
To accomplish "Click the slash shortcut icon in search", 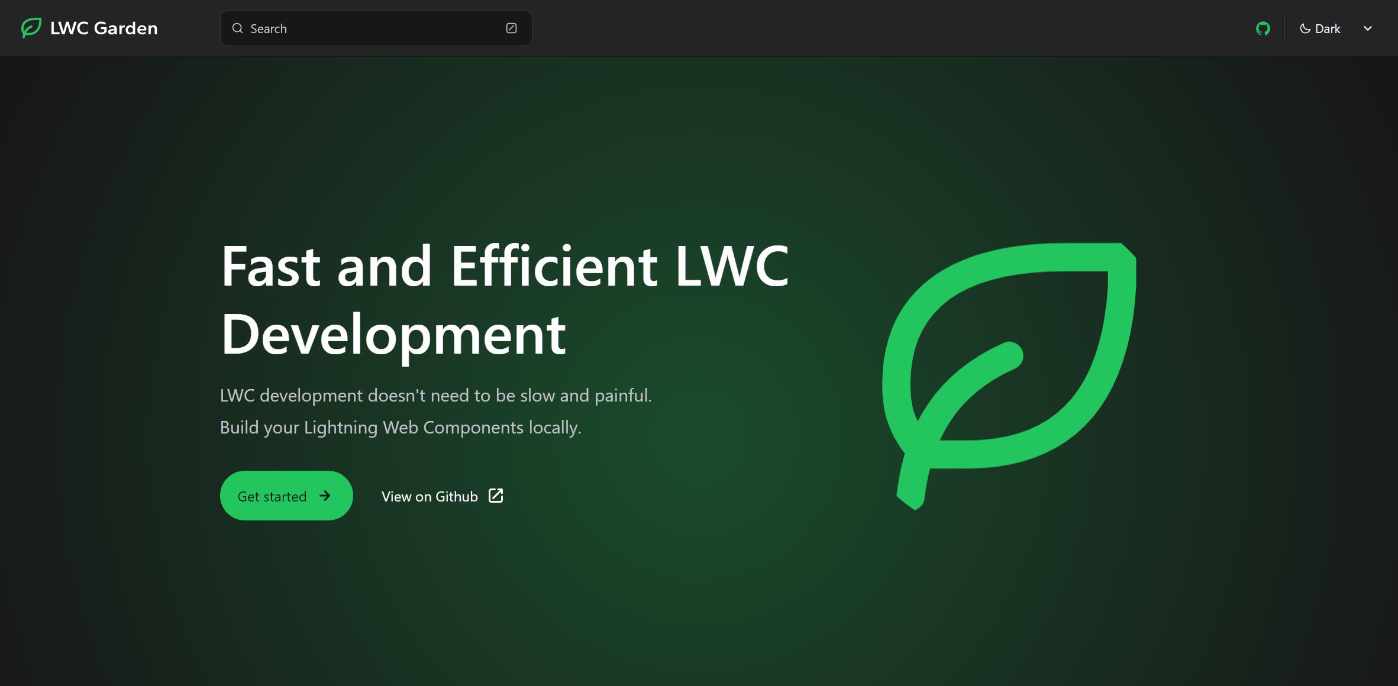I will click(x=511, y=28).
